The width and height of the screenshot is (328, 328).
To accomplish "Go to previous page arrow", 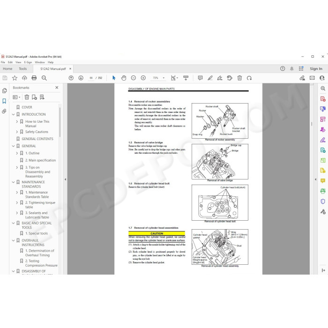I will 71,78.
